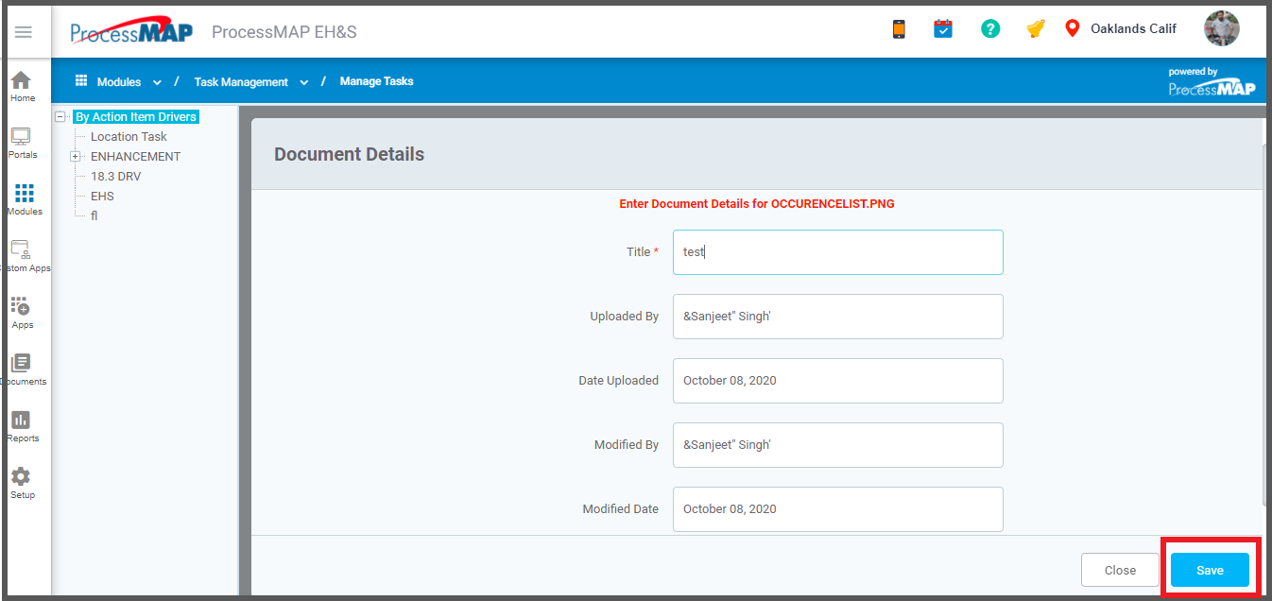The width and height of the screenshot is (1272, 601).
Task: Open the calendar icon in header
Action: [943, 29]
